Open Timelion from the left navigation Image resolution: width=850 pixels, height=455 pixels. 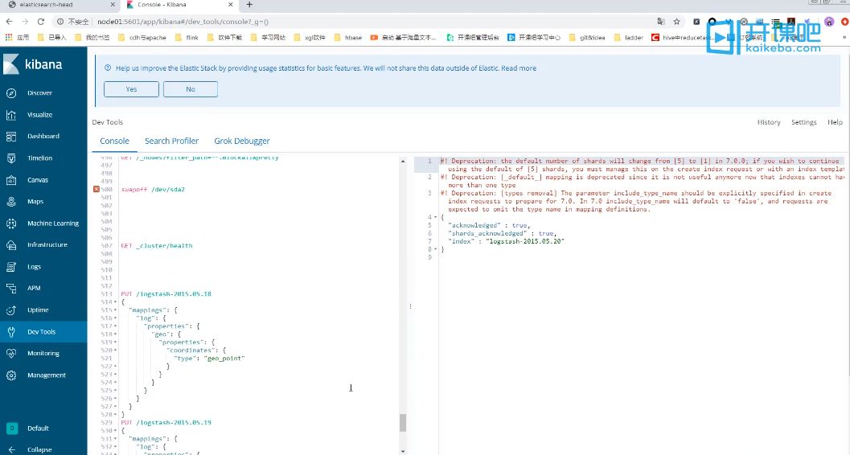[39, 158]
